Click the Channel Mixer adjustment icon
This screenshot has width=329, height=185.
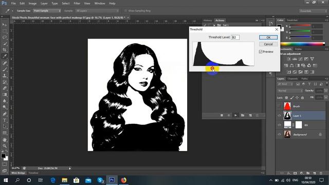tap(309, 65)
